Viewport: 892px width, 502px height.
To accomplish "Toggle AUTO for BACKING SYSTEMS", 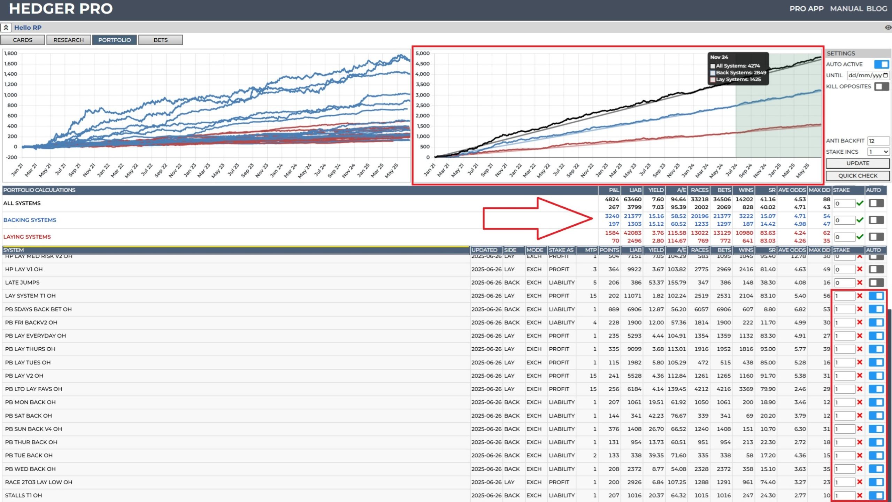I will 876,220.
